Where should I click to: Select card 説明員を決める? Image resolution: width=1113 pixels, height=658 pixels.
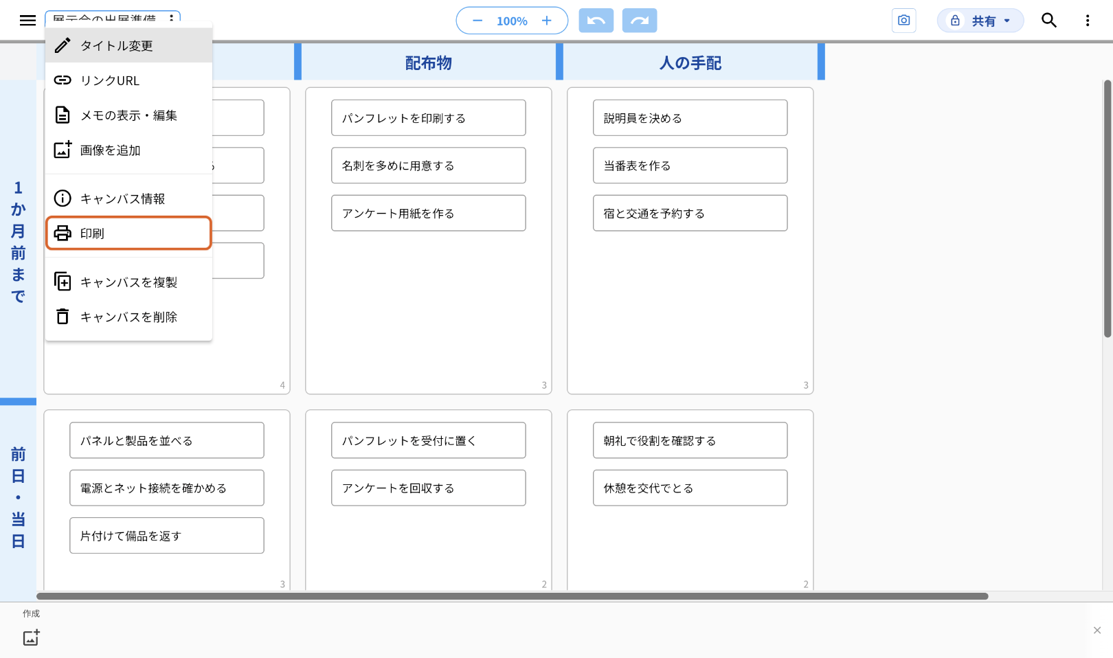coord(690,118)
